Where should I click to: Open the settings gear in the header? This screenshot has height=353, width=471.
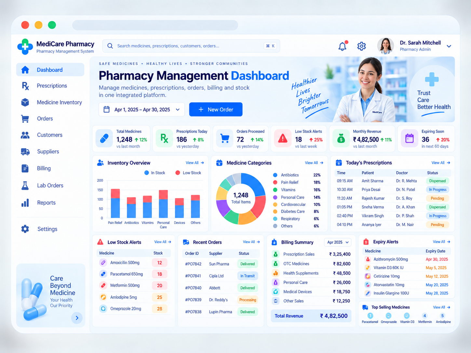pyautogui.click(x=361, y=46)
